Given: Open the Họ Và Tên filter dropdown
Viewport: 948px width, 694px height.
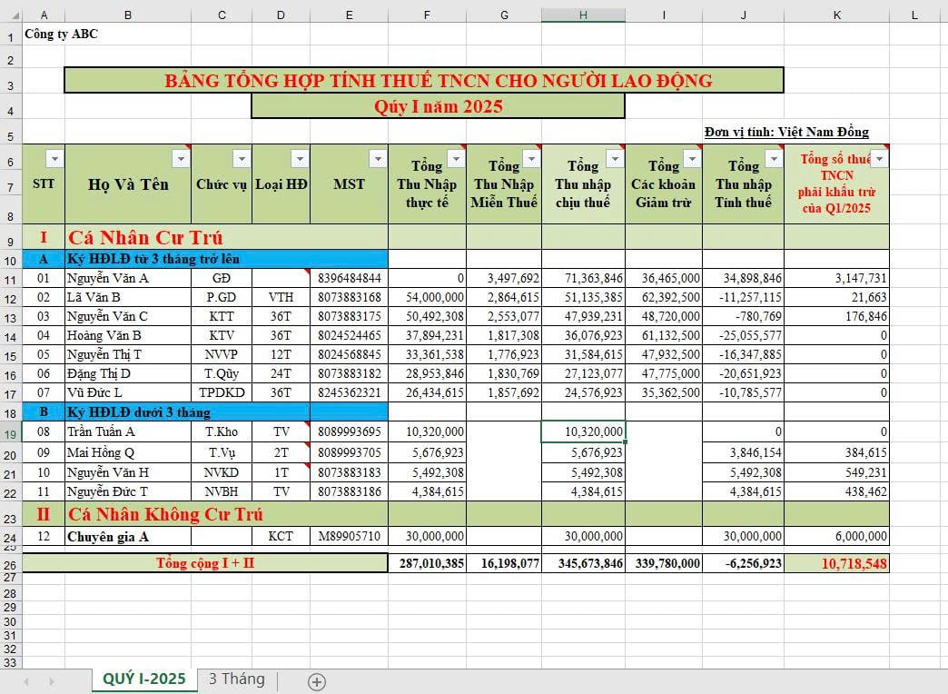Looking at the screenshot, I should (x=181, y=159).
